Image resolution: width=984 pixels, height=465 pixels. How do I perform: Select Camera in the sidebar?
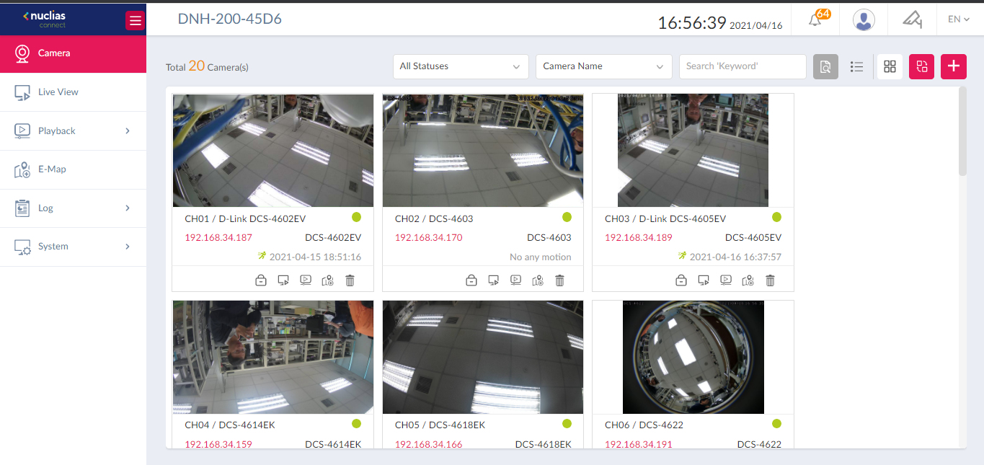73,53
